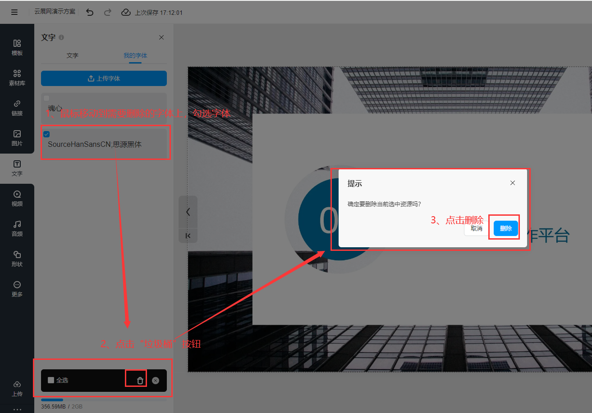The height and width of the screenshot is (413, 592).
Task: Click the blue 删除 confirm button
Action: pyautogui.click(x=505, y=228)
